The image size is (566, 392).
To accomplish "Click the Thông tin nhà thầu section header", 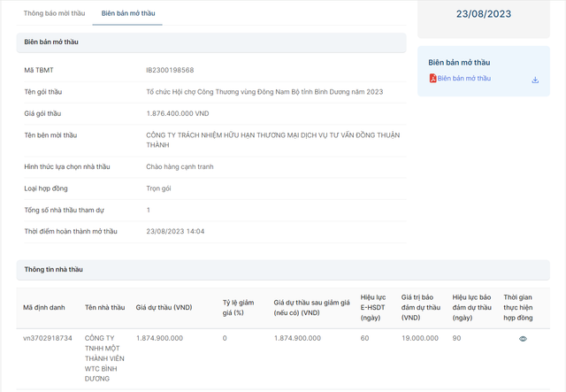I will 53,269.
